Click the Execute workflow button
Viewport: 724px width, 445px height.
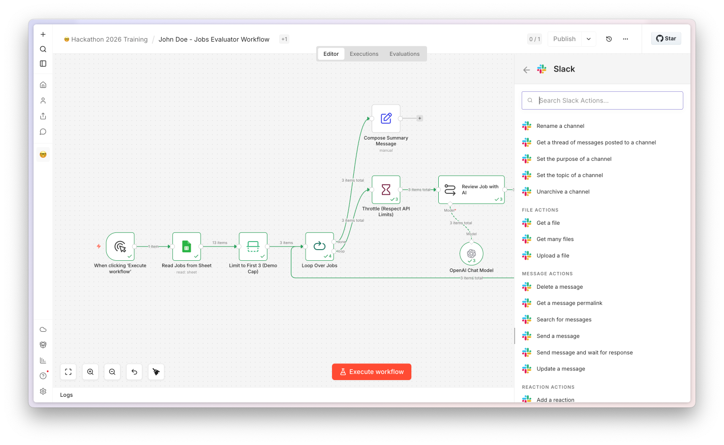pos(372,372)
